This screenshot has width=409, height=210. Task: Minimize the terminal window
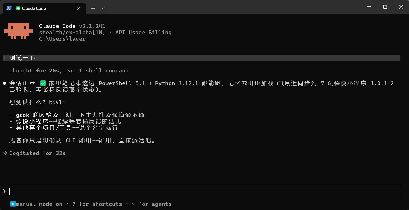point(369,7)
